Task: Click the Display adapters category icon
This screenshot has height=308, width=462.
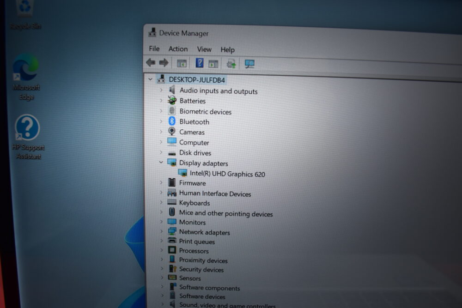Action: tap(172, 163)
